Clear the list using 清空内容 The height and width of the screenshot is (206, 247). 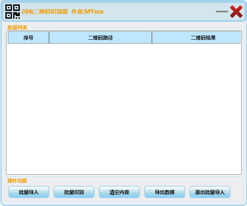click(119, 192)
